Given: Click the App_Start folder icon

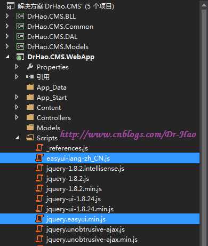Looking at the screenshot, I should 30,97.
